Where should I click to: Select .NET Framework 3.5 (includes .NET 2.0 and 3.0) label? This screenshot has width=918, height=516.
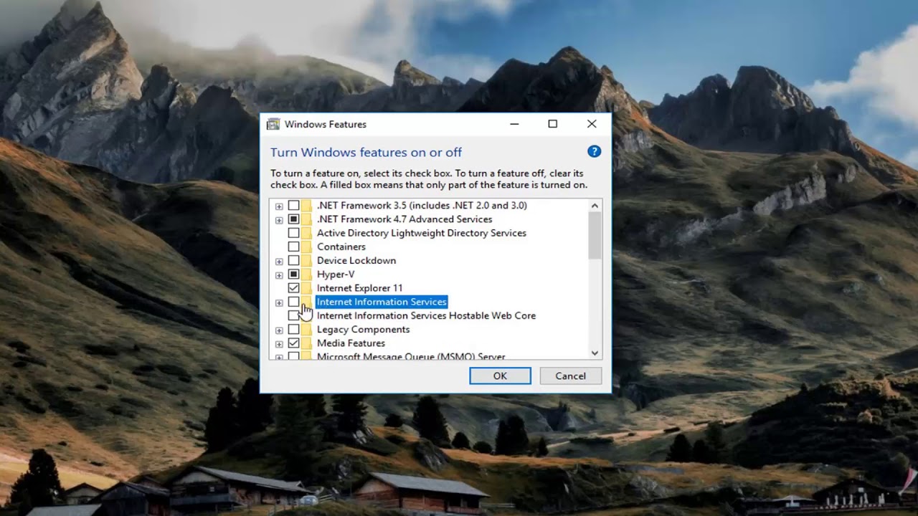click(x=422, y=206)
